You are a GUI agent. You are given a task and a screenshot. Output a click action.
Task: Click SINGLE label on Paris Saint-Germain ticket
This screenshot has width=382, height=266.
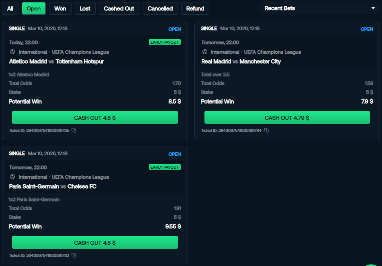[x=17, y=153]
